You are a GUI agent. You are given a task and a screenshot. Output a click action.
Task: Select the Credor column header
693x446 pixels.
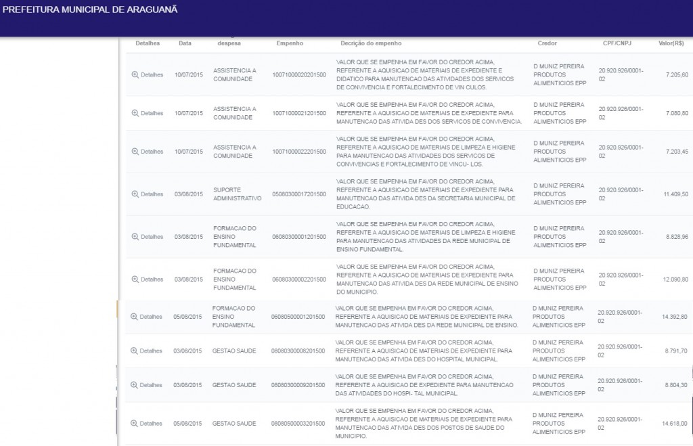pyautogui.click(x=547, y=43)
